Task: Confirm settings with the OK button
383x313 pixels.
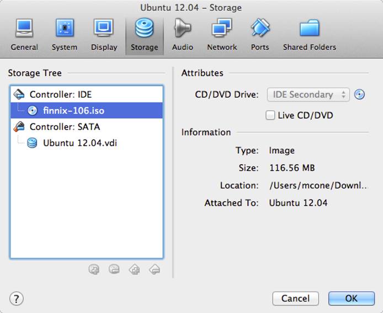Action: pyautogui.click(x=351, y=298)
